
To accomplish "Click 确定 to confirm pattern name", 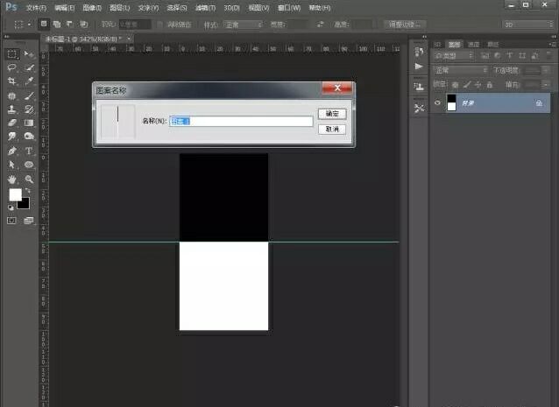I will point(331,114).
